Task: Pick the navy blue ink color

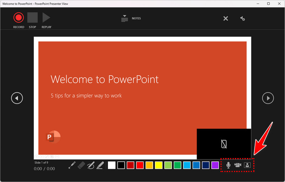Action: click(206, 165)
